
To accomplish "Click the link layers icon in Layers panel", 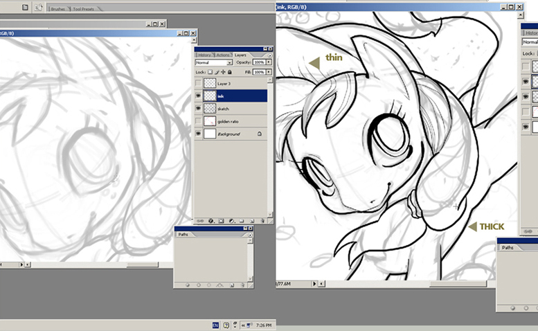I will (x=200, y=221).
